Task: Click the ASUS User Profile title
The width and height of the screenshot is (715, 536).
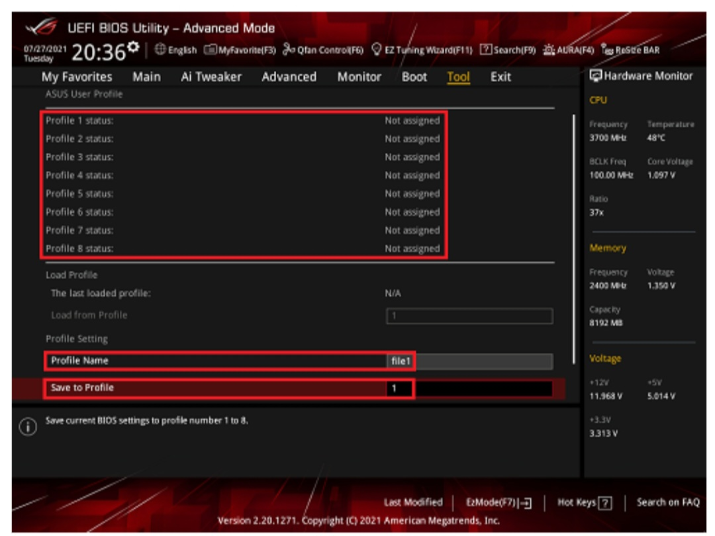Action: 84,94
